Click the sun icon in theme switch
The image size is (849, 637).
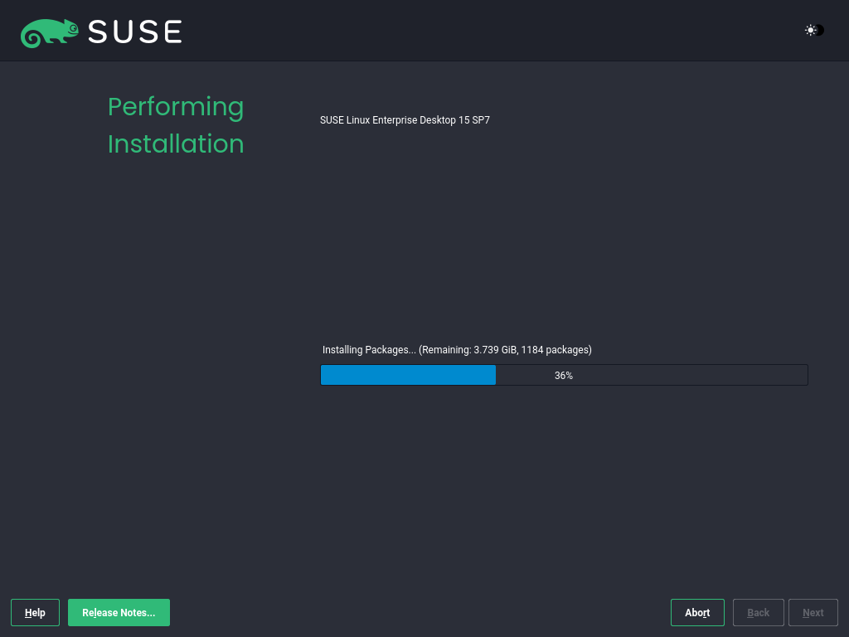(810, 31)
